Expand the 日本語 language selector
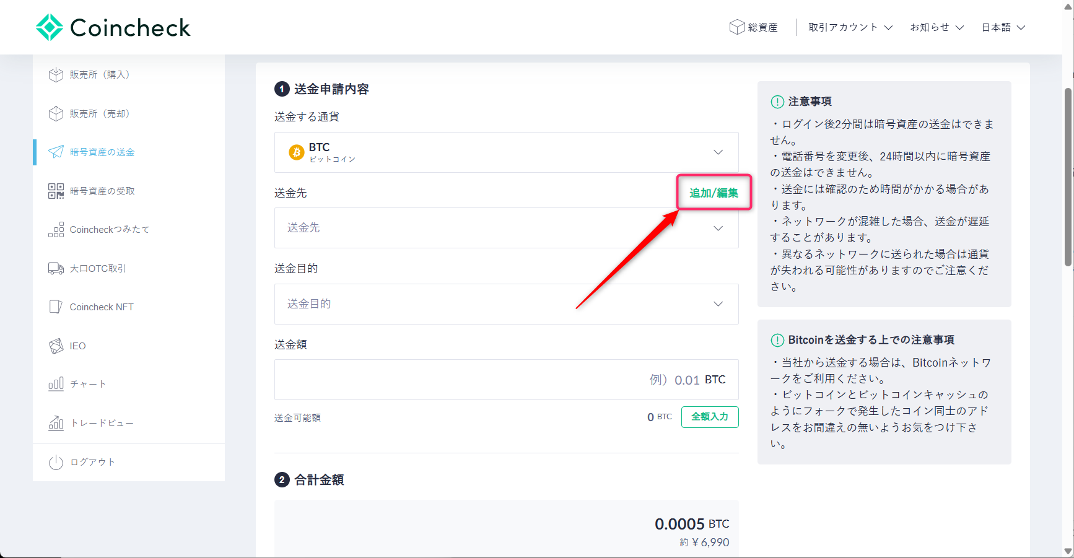This screenshot has height=558, width=1074. [1002, 27]
